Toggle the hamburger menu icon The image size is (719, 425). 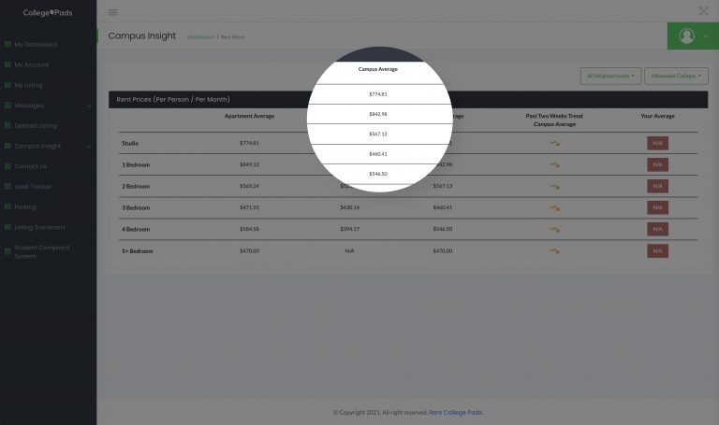pyautogui.click(x=112, y=12)
